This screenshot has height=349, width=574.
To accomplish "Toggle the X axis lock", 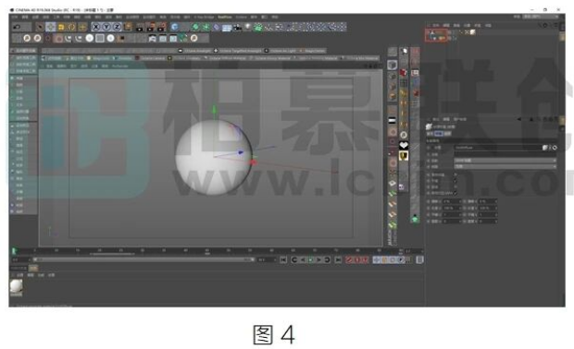I will point(96,27).
